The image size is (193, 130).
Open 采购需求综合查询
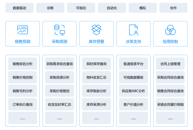[x=60, y=64]
